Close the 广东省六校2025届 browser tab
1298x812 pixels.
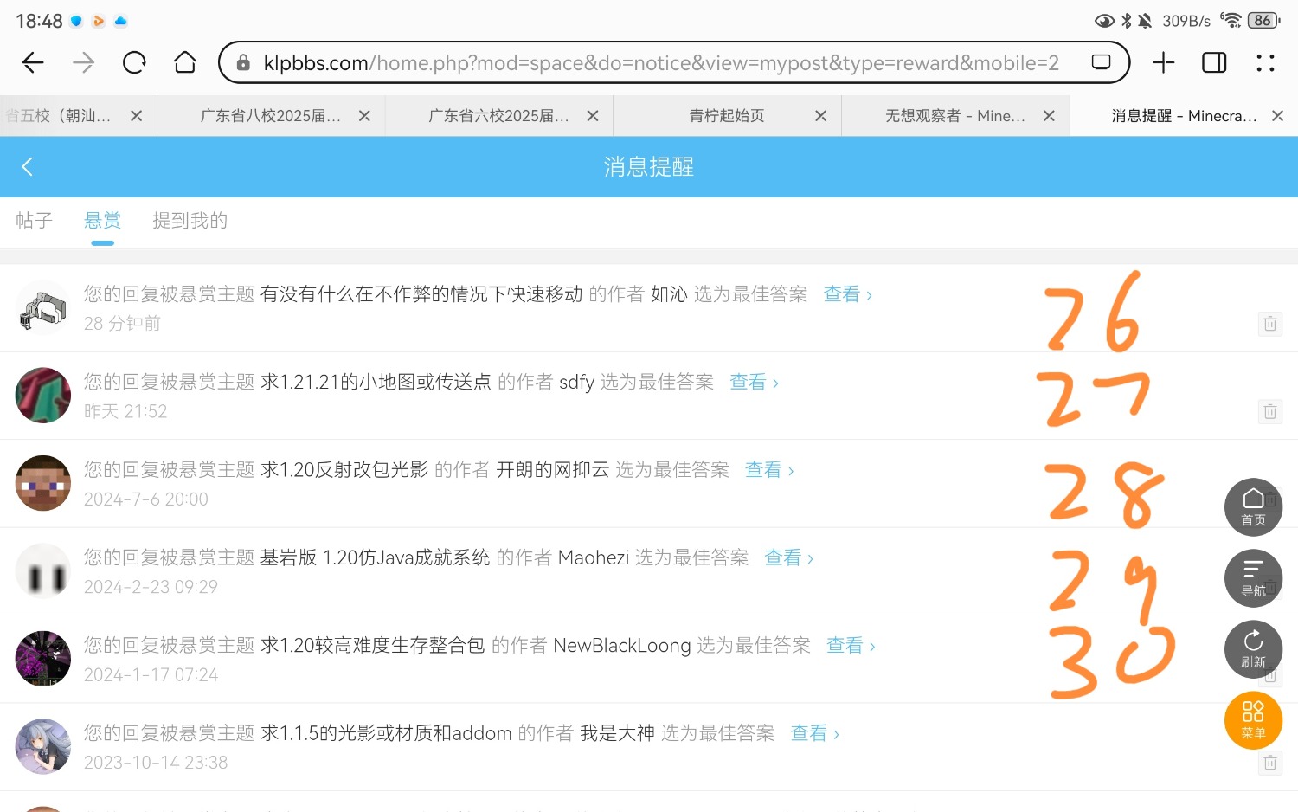[x=593, y=116]
